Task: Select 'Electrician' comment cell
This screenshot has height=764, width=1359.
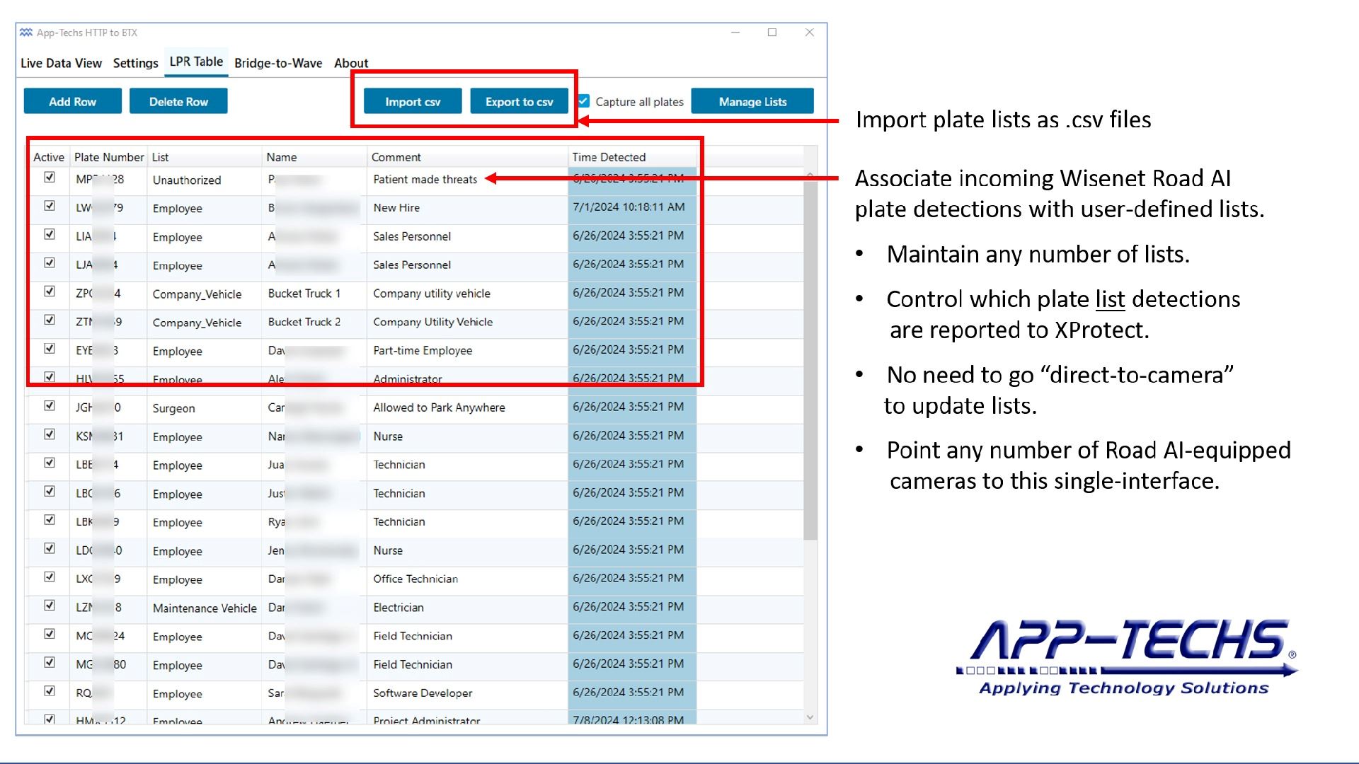Action: (467, 608)
